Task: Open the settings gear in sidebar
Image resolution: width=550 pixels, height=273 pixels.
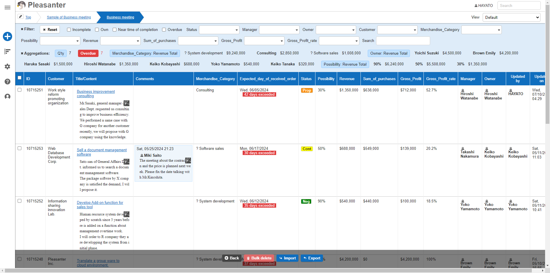Action: pos(8,67)
